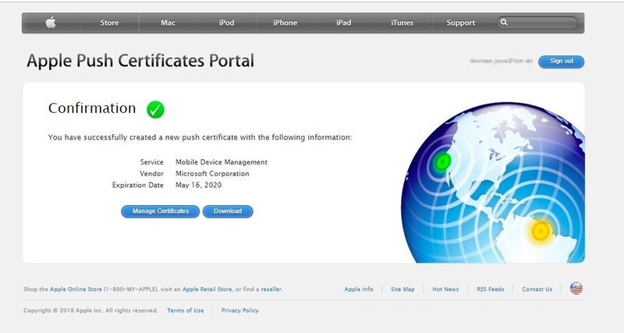Go to the iPhone section
The height and width of the screenshot is (333, 624).
[285, 23]
